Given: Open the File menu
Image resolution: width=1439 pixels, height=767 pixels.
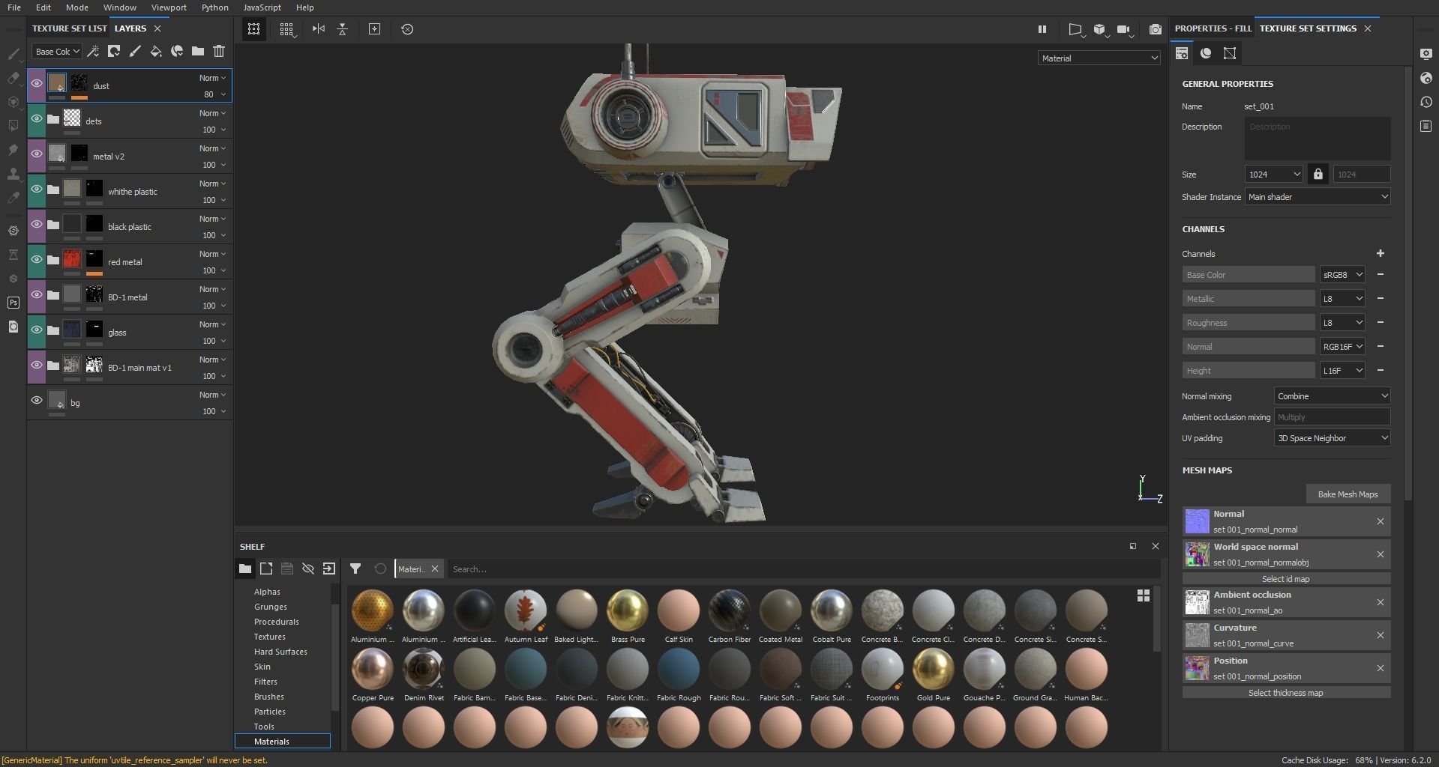Looking at the screenshot, I should click(13, 7).
